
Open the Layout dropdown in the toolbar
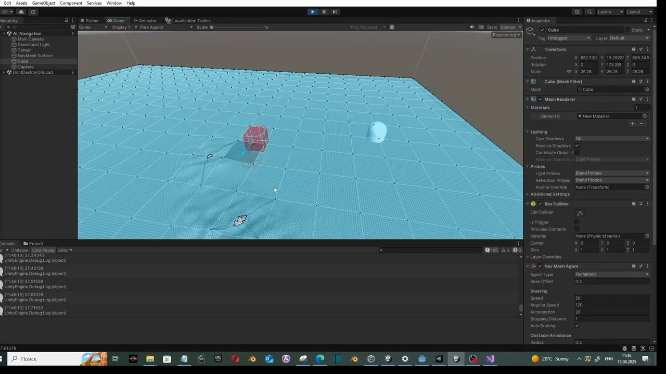638,11
